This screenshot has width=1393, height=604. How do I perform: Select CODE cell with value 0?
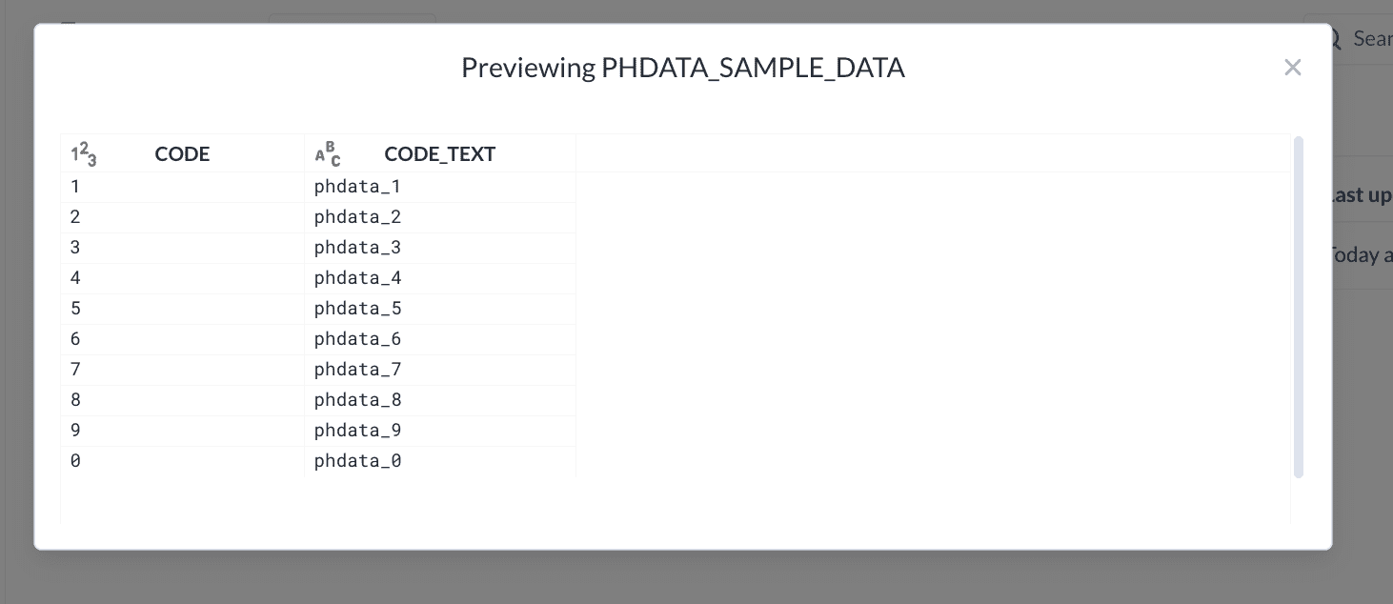[76, 461]
